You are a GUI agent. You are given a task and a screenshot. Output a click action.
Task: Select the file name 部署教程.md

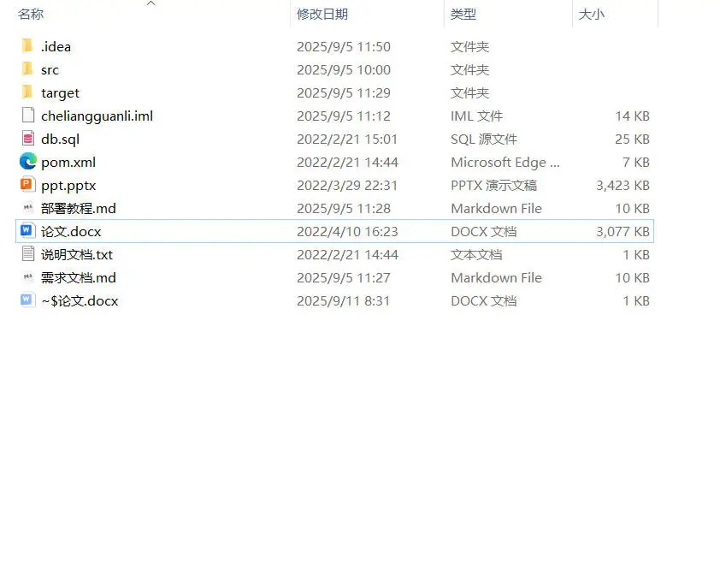79,208
